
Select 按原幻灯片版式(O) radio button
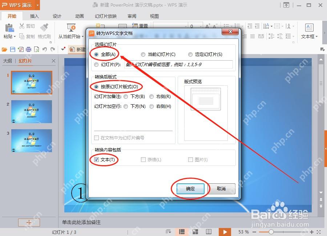coord(96,87)
